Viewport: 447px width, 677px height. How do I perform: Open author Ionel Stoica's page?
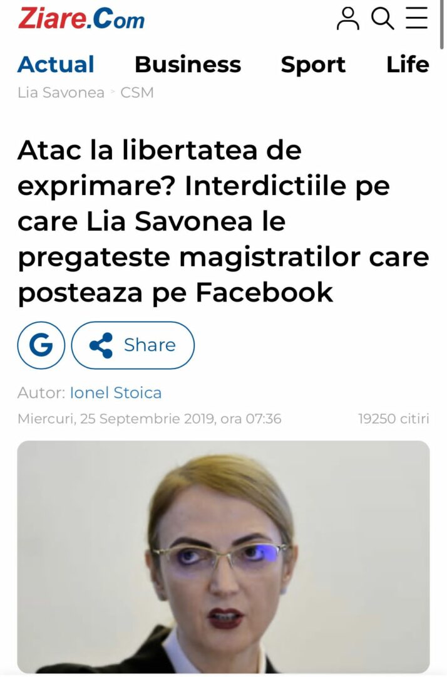116,393
